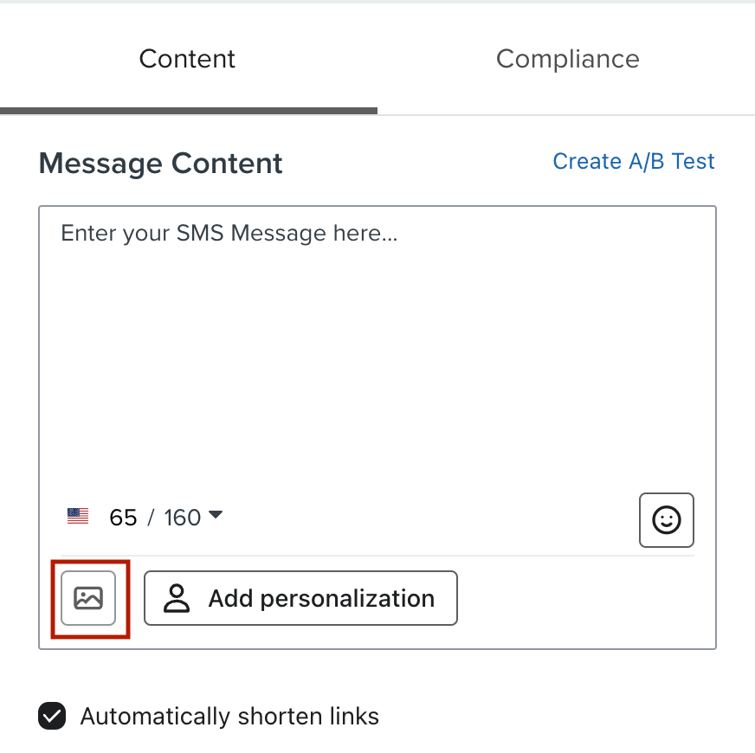Image resolution: width=755 pixels, height=753 pixels.
Task: Click the Message Content heading
Action: [x=160, y=164]
